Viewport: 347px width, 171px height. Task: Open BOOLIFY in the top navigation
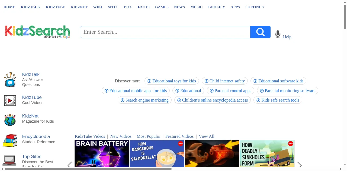(x=217, y=7)
